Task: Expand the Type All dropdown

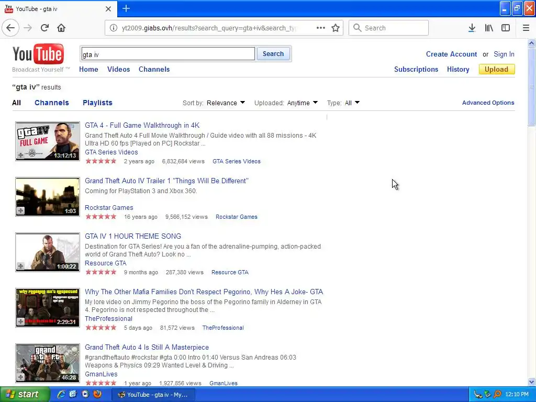Action: tap(352, 103)
